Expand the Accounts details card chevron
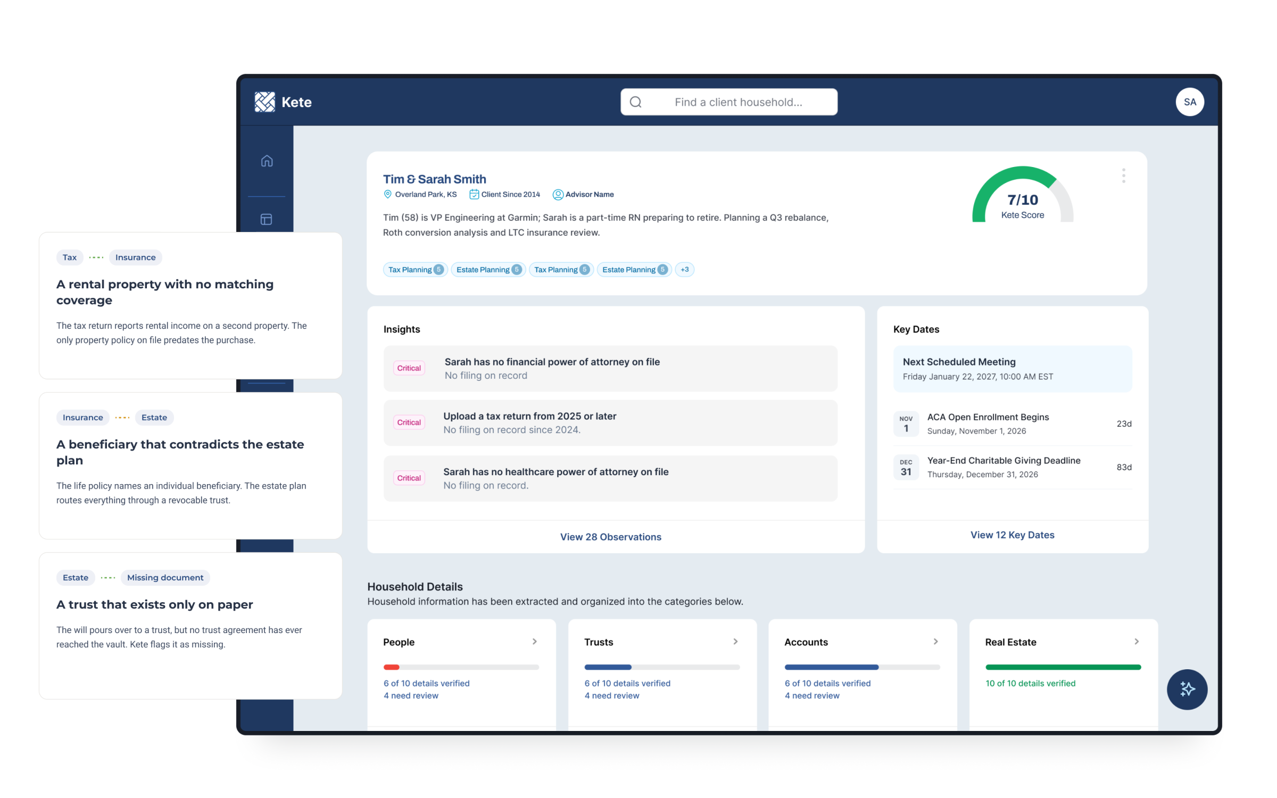The height and width of the screenshot is (798, 1277). (935, 642)
